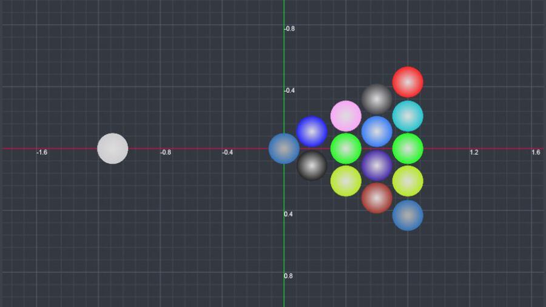Image resolution: width=546 pixels, height=307 pixels.
Task: Click the gray ball next to the red ball
Action: pos(377,100)
